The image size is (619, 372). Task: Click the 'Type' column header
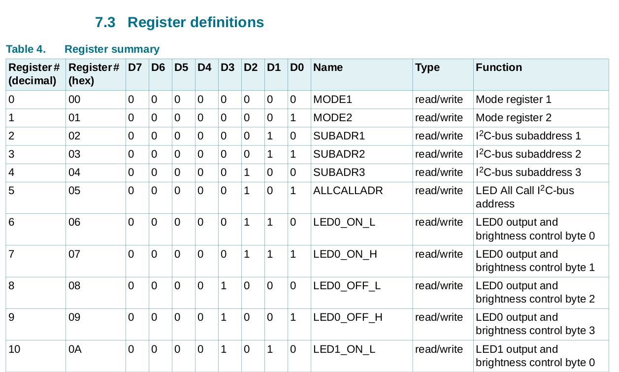427,68
